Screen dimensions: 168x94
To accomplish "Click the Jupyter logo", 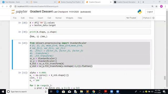I will 19,12.
